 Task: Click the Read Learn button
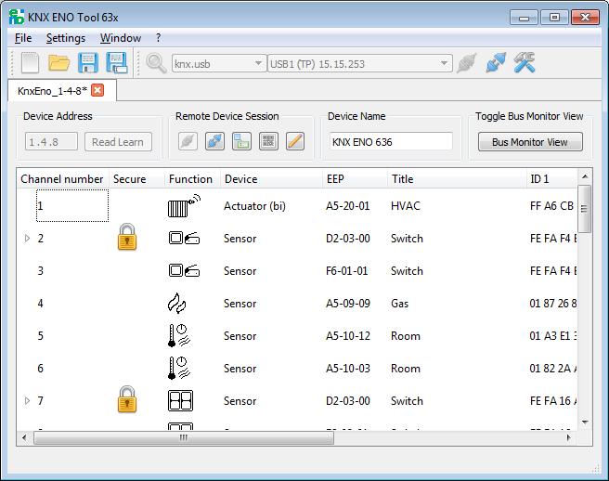coord(118,142)
